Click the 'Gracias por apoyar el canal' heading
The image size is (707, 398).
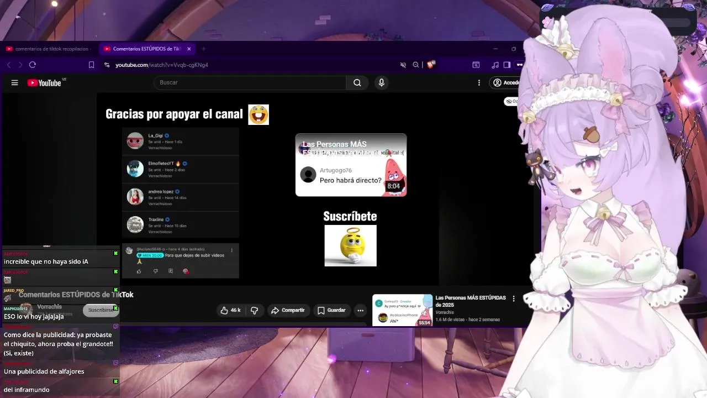[x=174, y=114]
